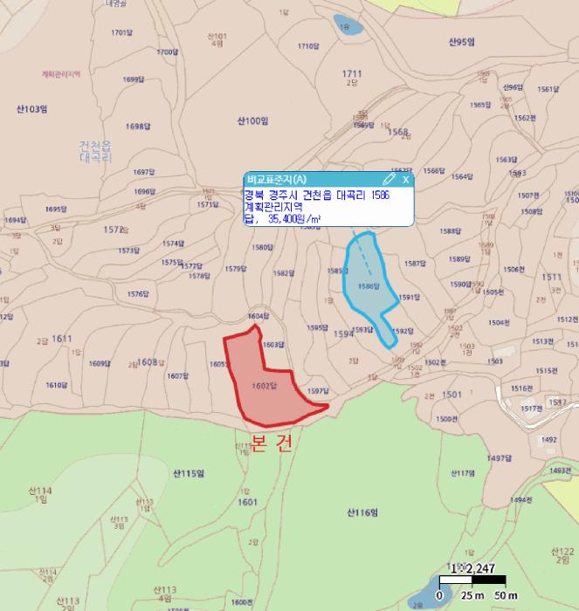Click the pencil edit icon in the 비교표준지(A) popup
The height and width of the screenshot is (611, 579).
point(389,179)
